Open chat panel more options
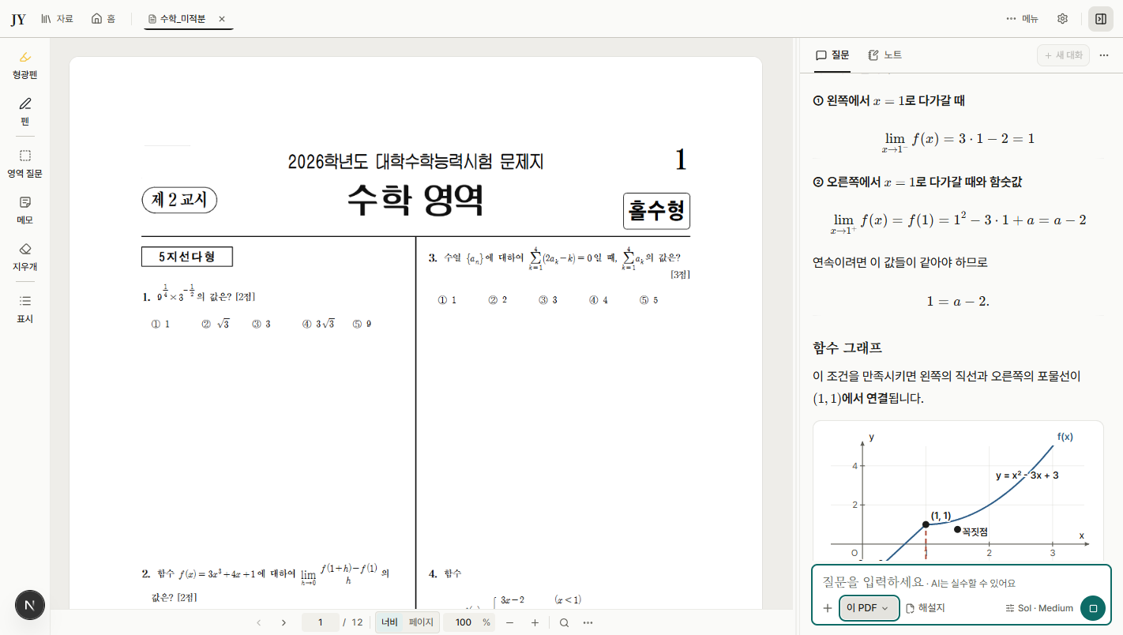Image resolution: width=1123 pixels, height=635 pixels. click(x=1104, y=55)
